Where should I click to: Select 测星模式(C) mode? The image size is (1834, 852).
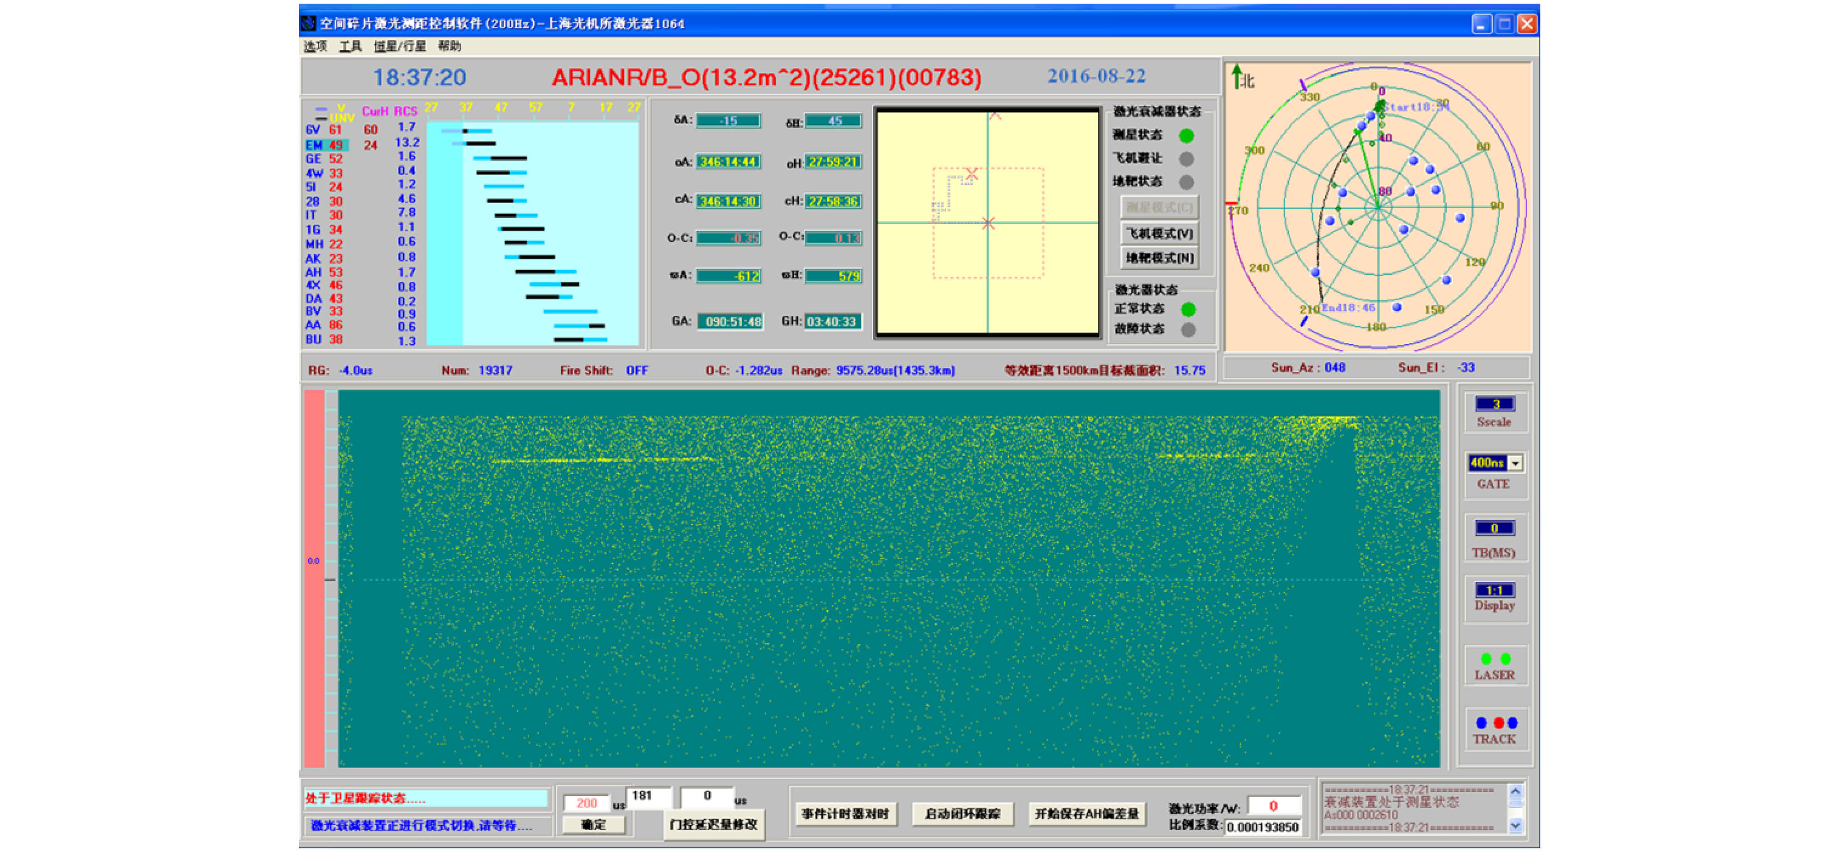click(1159, 208)
